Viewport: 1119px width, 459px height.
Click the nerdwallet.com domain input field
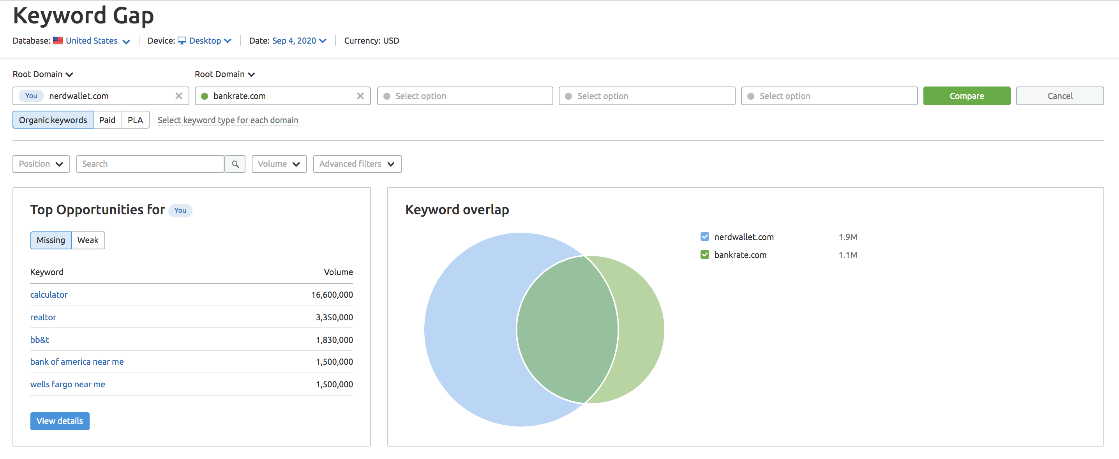click(101, 96)
